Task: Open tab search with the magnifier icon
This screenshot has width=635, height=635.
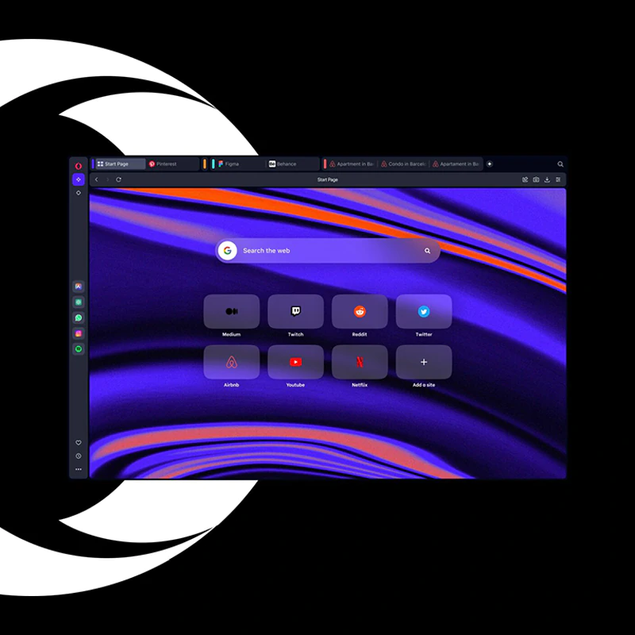Action: pyautogui.click(x=560, y=164)
